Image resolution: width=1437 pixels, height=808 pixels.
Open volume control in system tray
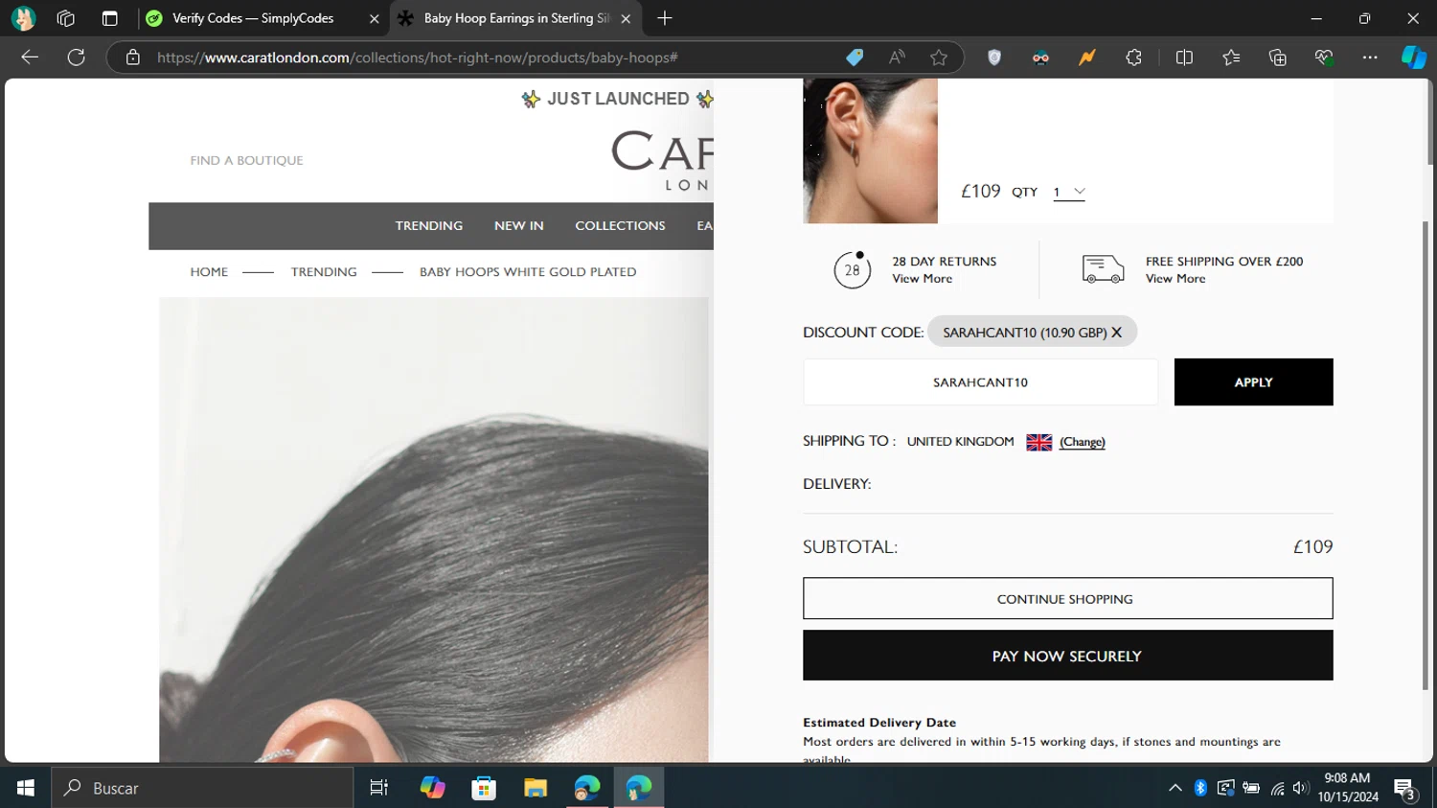point(1300,788)
